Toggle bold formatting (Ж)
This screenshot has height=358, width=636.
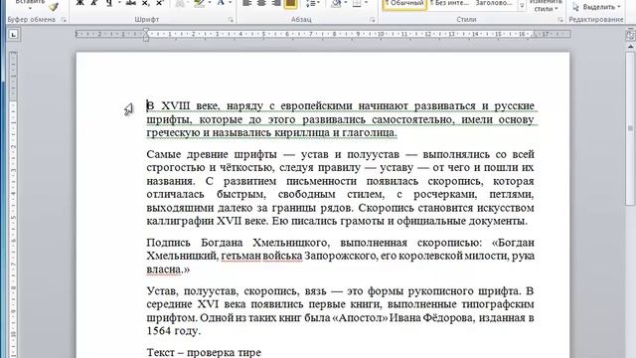pos(79,3)
